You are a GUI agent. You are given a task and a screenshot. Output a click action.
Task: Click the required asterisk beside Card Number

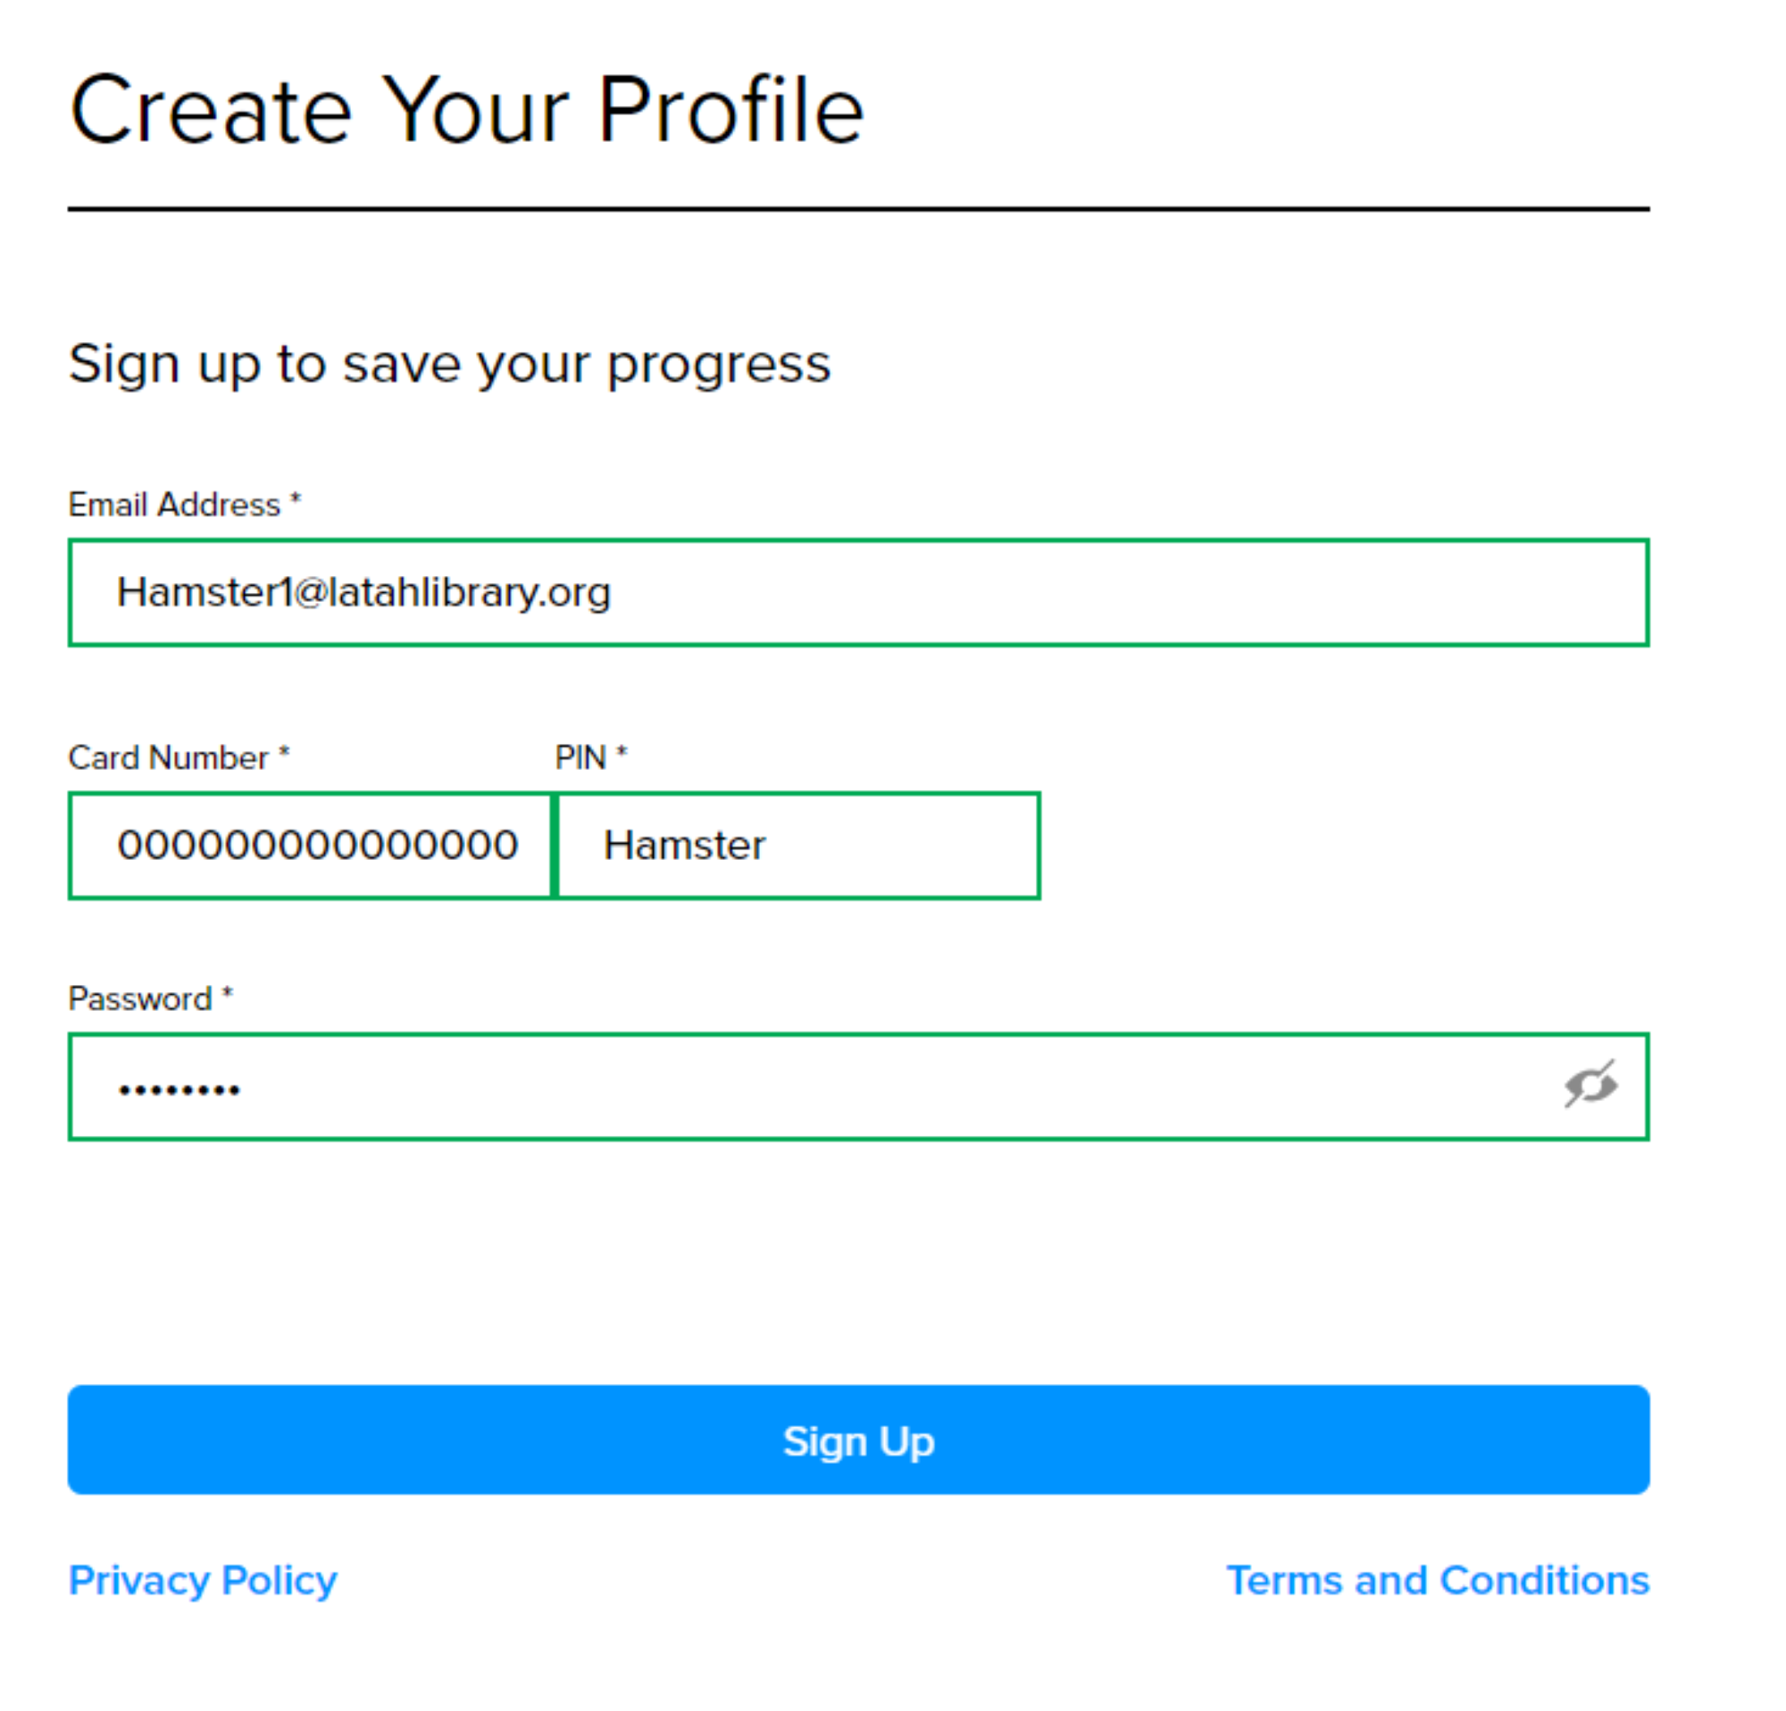[x=283, y=752]
